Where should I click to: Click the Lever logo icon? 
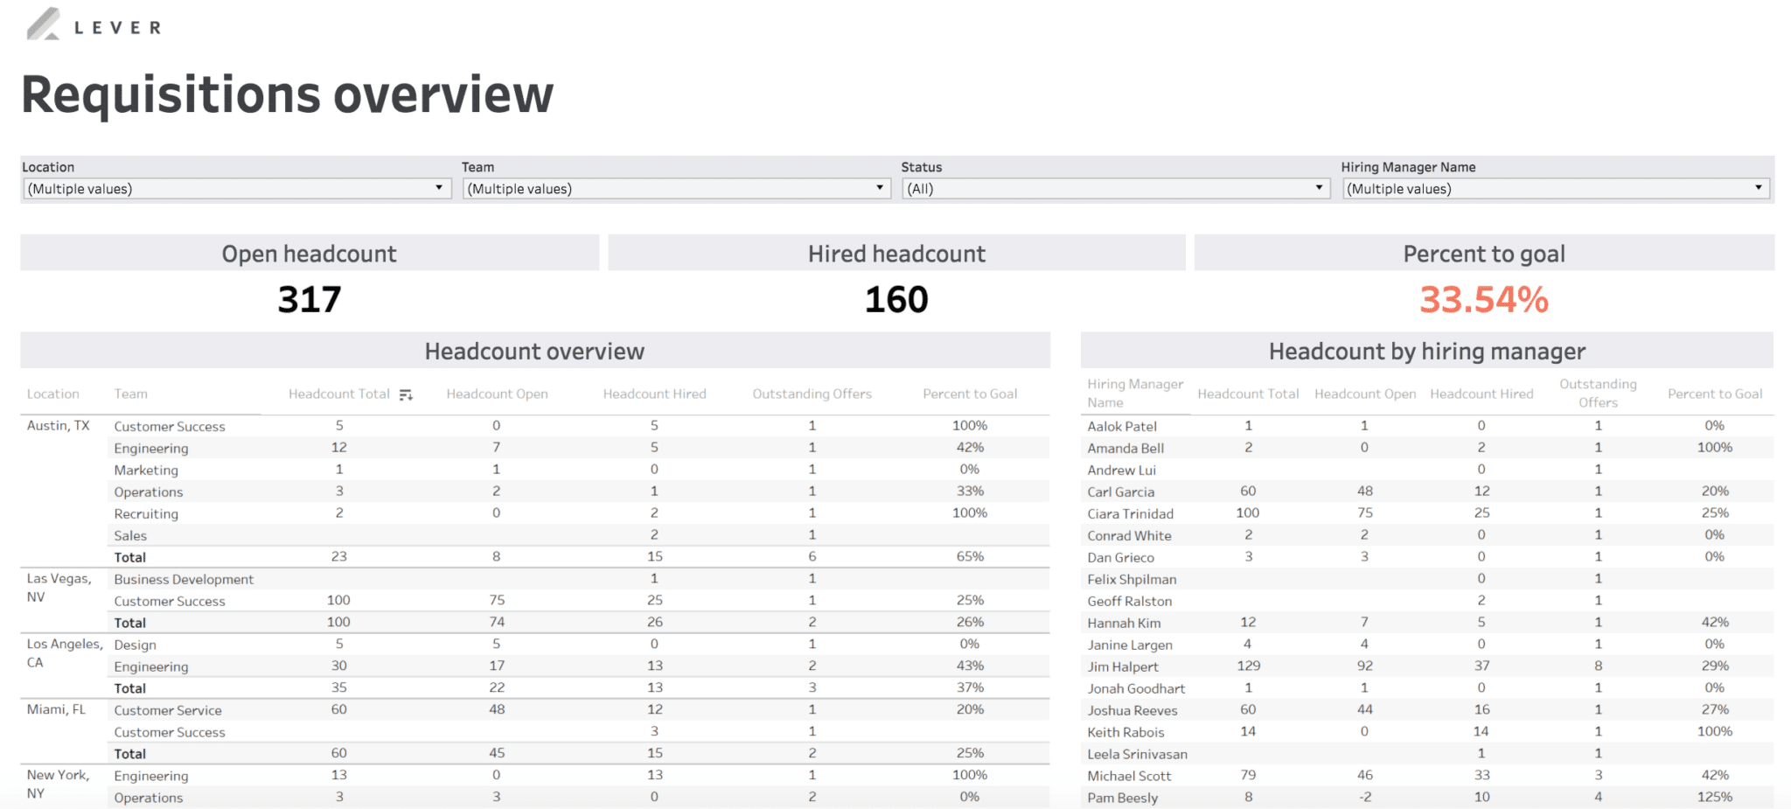(x=44, y=24)
